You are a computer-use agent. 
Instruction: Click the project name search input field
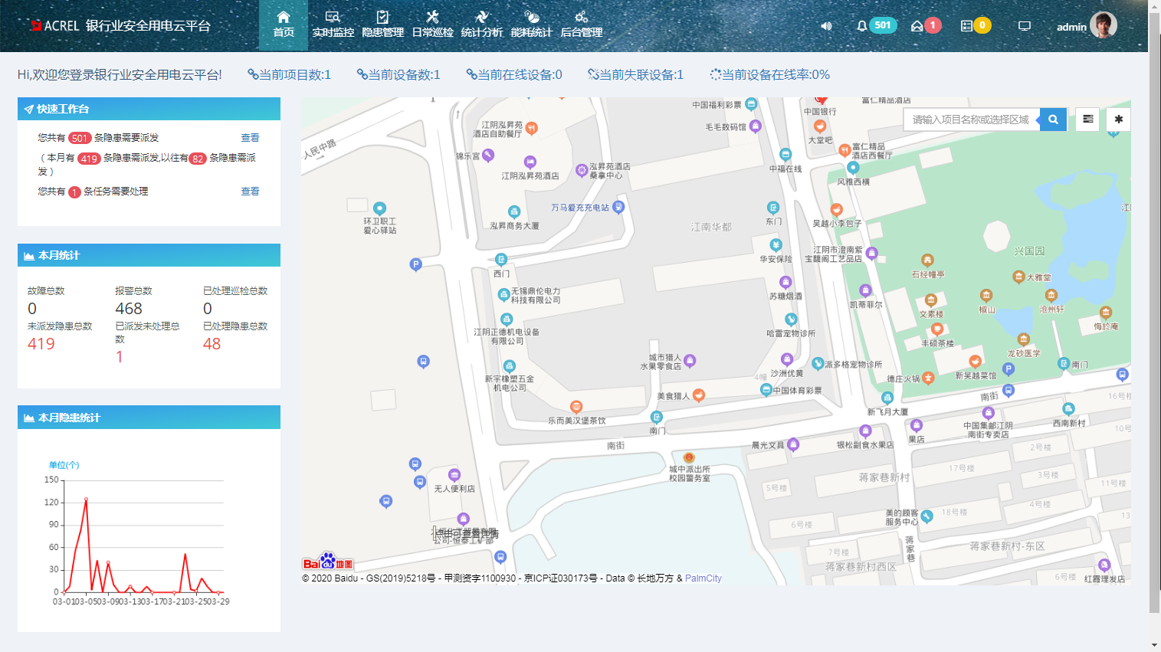pyautogui.click(x=971, y=120)
